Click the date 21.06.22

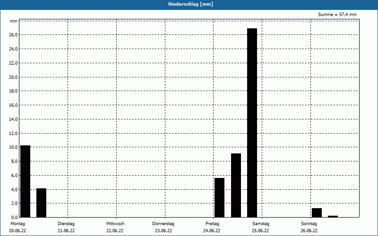tap(66, 231)
